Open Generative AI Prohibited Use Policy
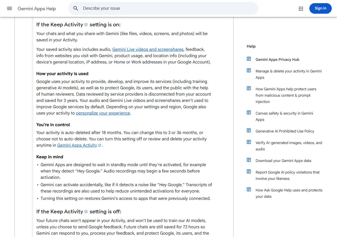This screenshot has height=237, width=337. coord(285,131)
